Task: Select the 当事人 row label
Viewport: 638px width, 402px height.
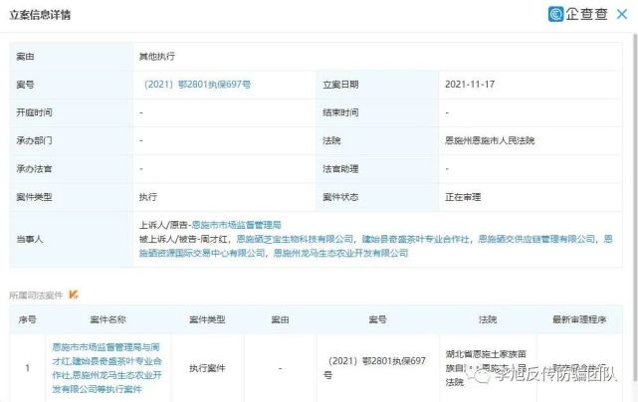Action: (x=29, y=239)
